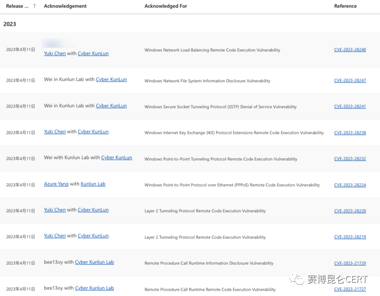Sort by the Release date arrow
This screenshot has width=380, height=296.
(34, 6)
